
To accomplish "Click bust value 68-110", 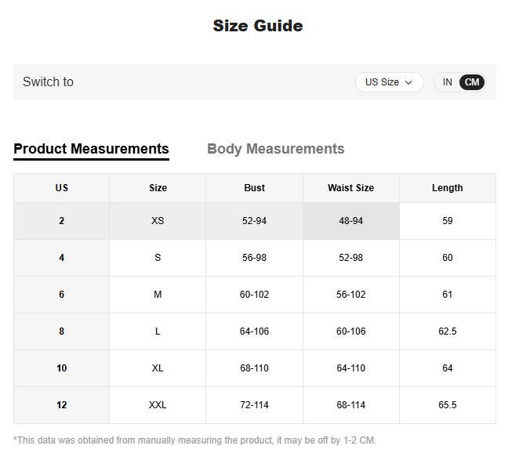I will tap(255, 368).
